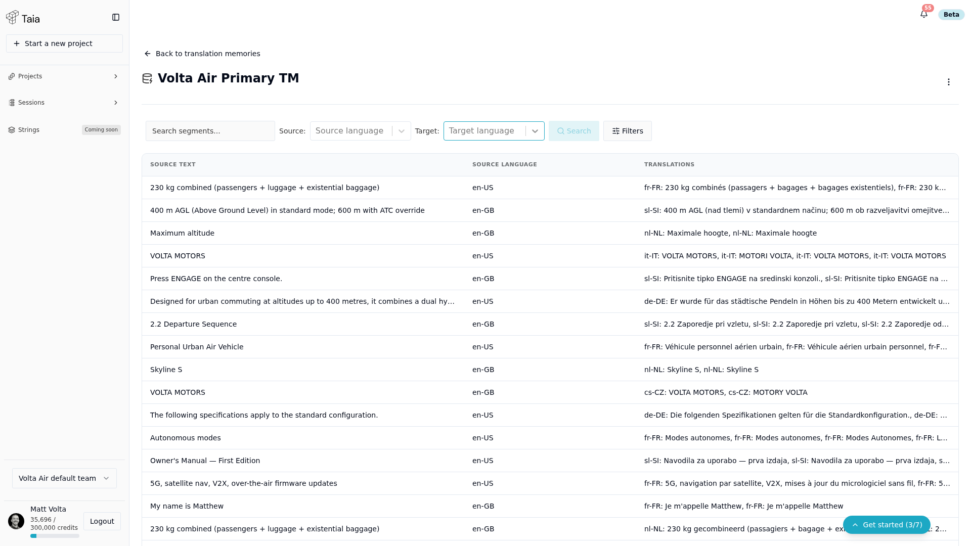Screen dimensions: 971x546
Task: Start a new project
Action: coord(64,43)
